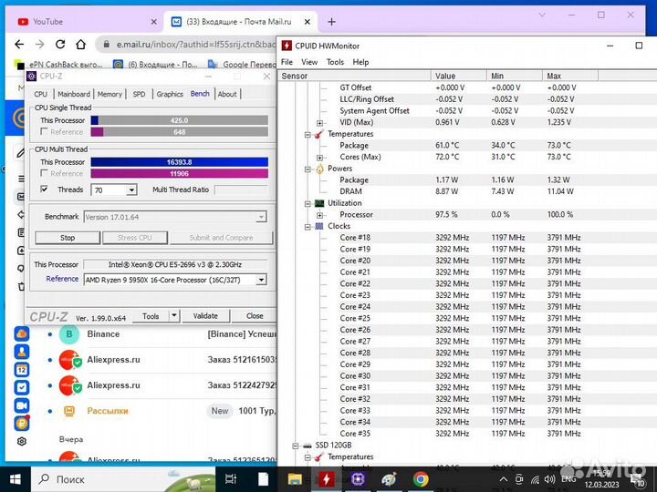Screen dimensions: 657x492
Task: Select the Core #18 clock row
Action: 467,238
